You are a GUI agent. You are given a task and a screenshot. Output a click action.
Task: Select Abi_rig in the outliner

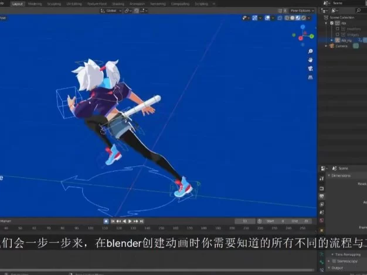(346, 40)
